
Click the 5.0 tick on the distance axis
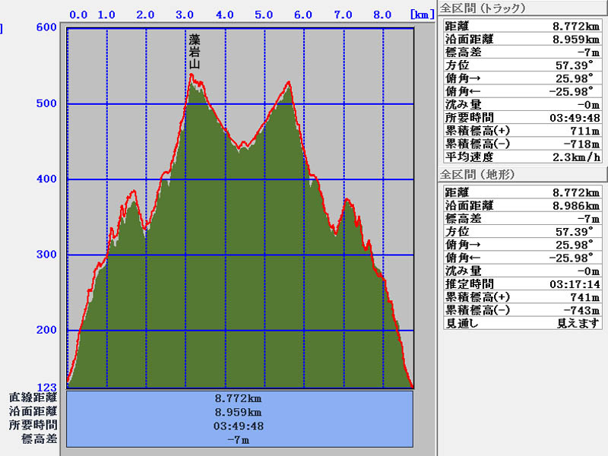click(x=264, y=14)
